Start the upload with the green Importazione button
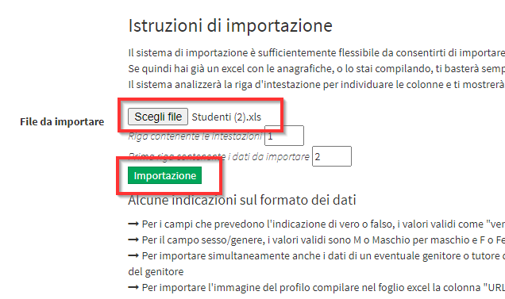Viewport: 505px width, 299px height. click(164, 175)
